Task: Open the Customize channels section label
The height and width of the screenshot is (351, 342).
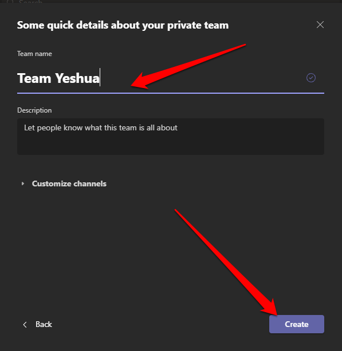Action: [69, 184]
